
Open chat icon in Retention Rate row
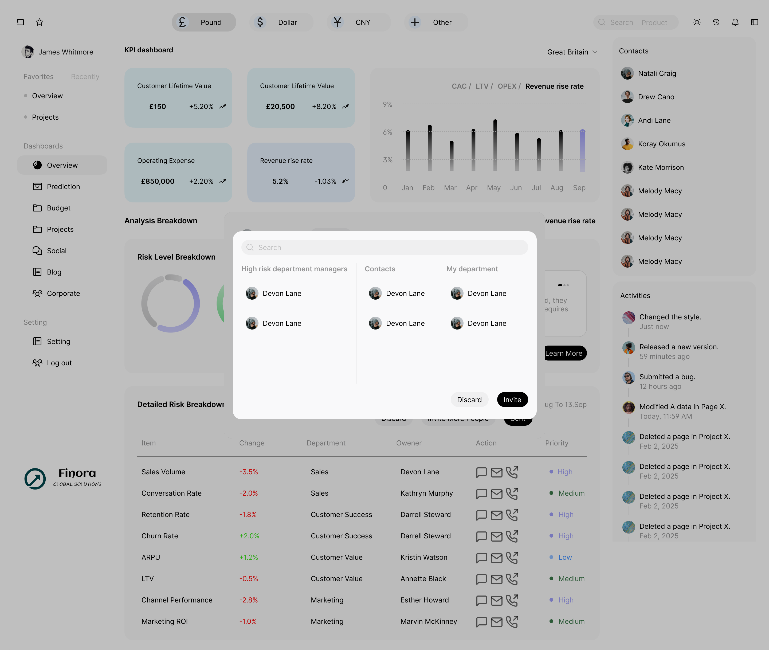coord(481,515)
